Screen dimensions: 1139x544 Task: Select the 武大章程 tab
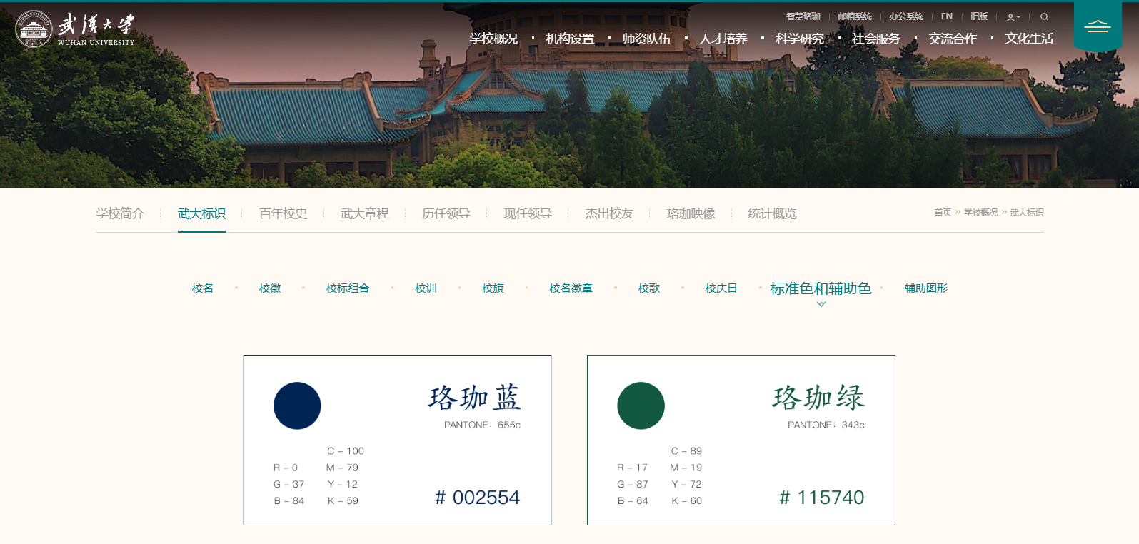click(x=365, y=213)
